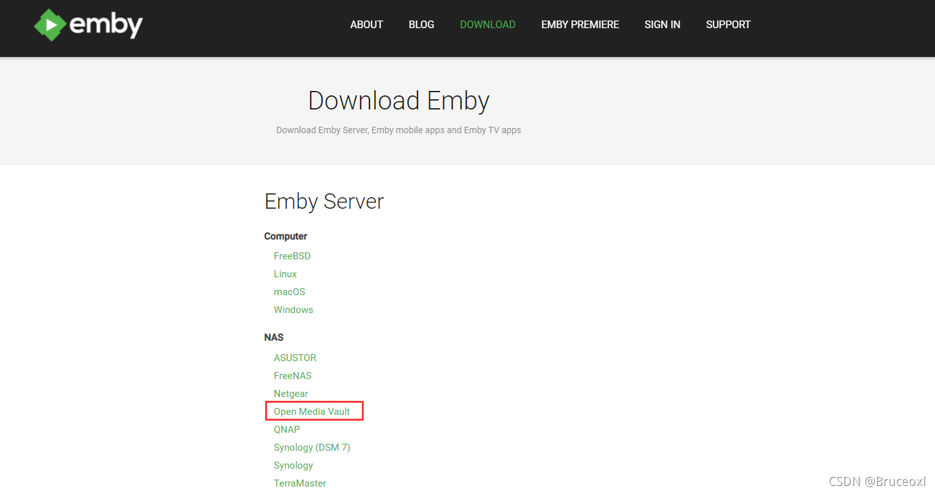Click the plain Synology download link
935x493 pixels.
(x=293, y=465)
